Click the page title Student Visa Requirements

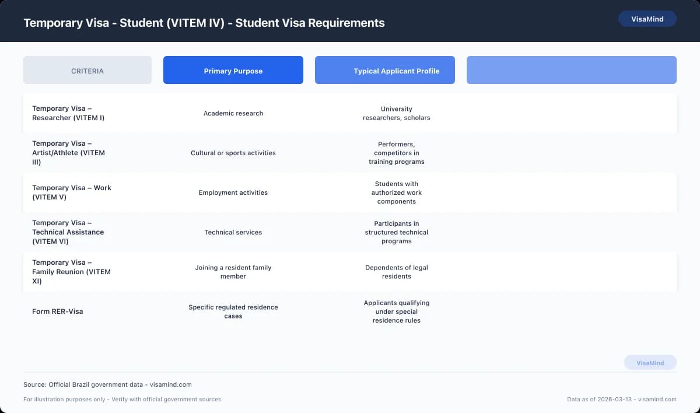click(204, 23)
